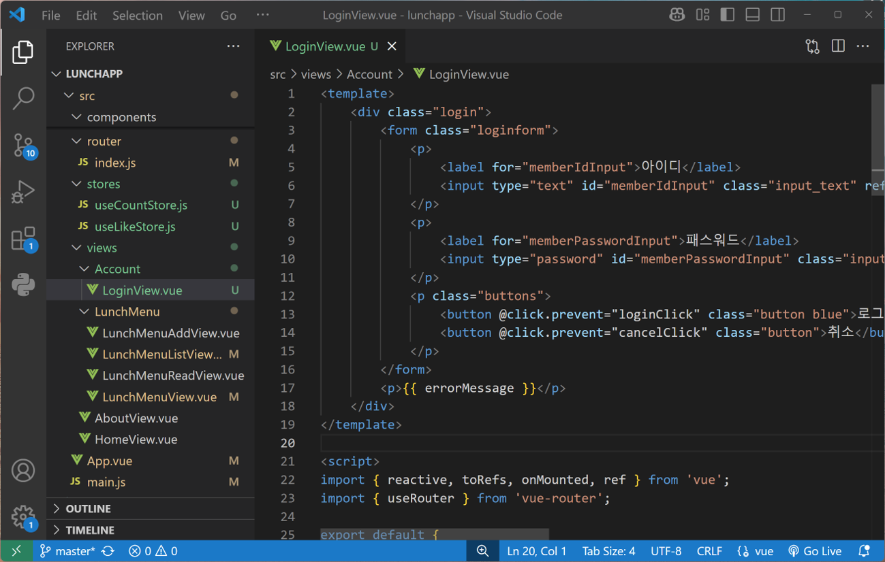Open useLikeStore.js file
This screenshot has width=885, height=562.
(x=151, y=227)
